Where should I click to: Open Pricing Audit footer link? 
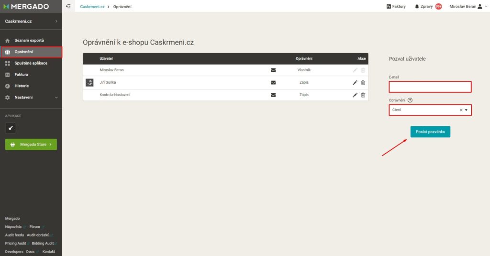pos(15,244)
